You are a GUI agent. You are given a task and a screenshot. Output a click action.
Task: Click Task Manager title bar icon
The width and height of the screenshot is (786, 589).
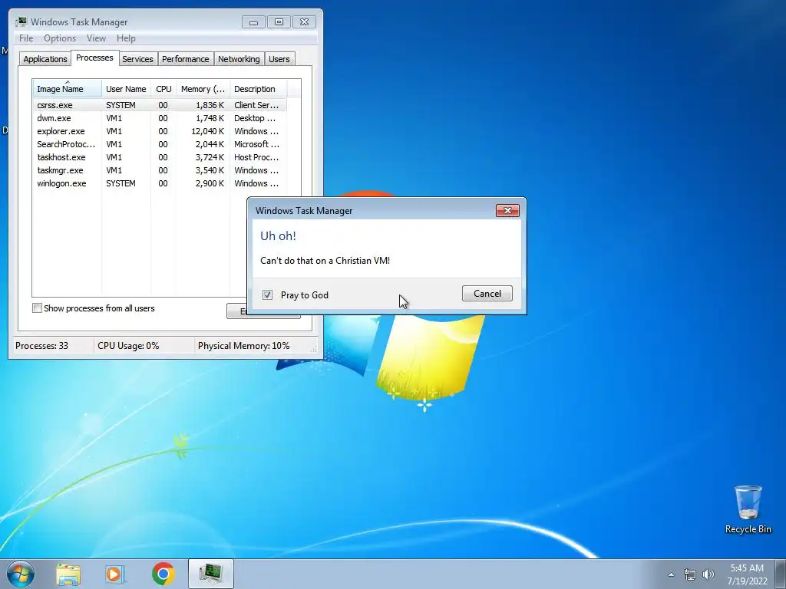click(x=21, y=21)
